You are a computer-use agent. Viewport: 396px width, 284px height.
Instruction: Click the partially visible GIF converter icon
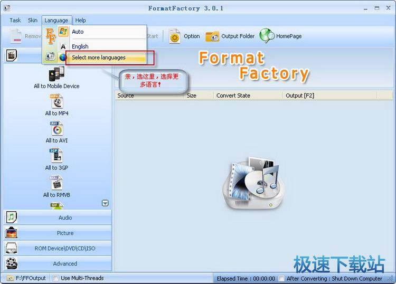coord(56,205)
